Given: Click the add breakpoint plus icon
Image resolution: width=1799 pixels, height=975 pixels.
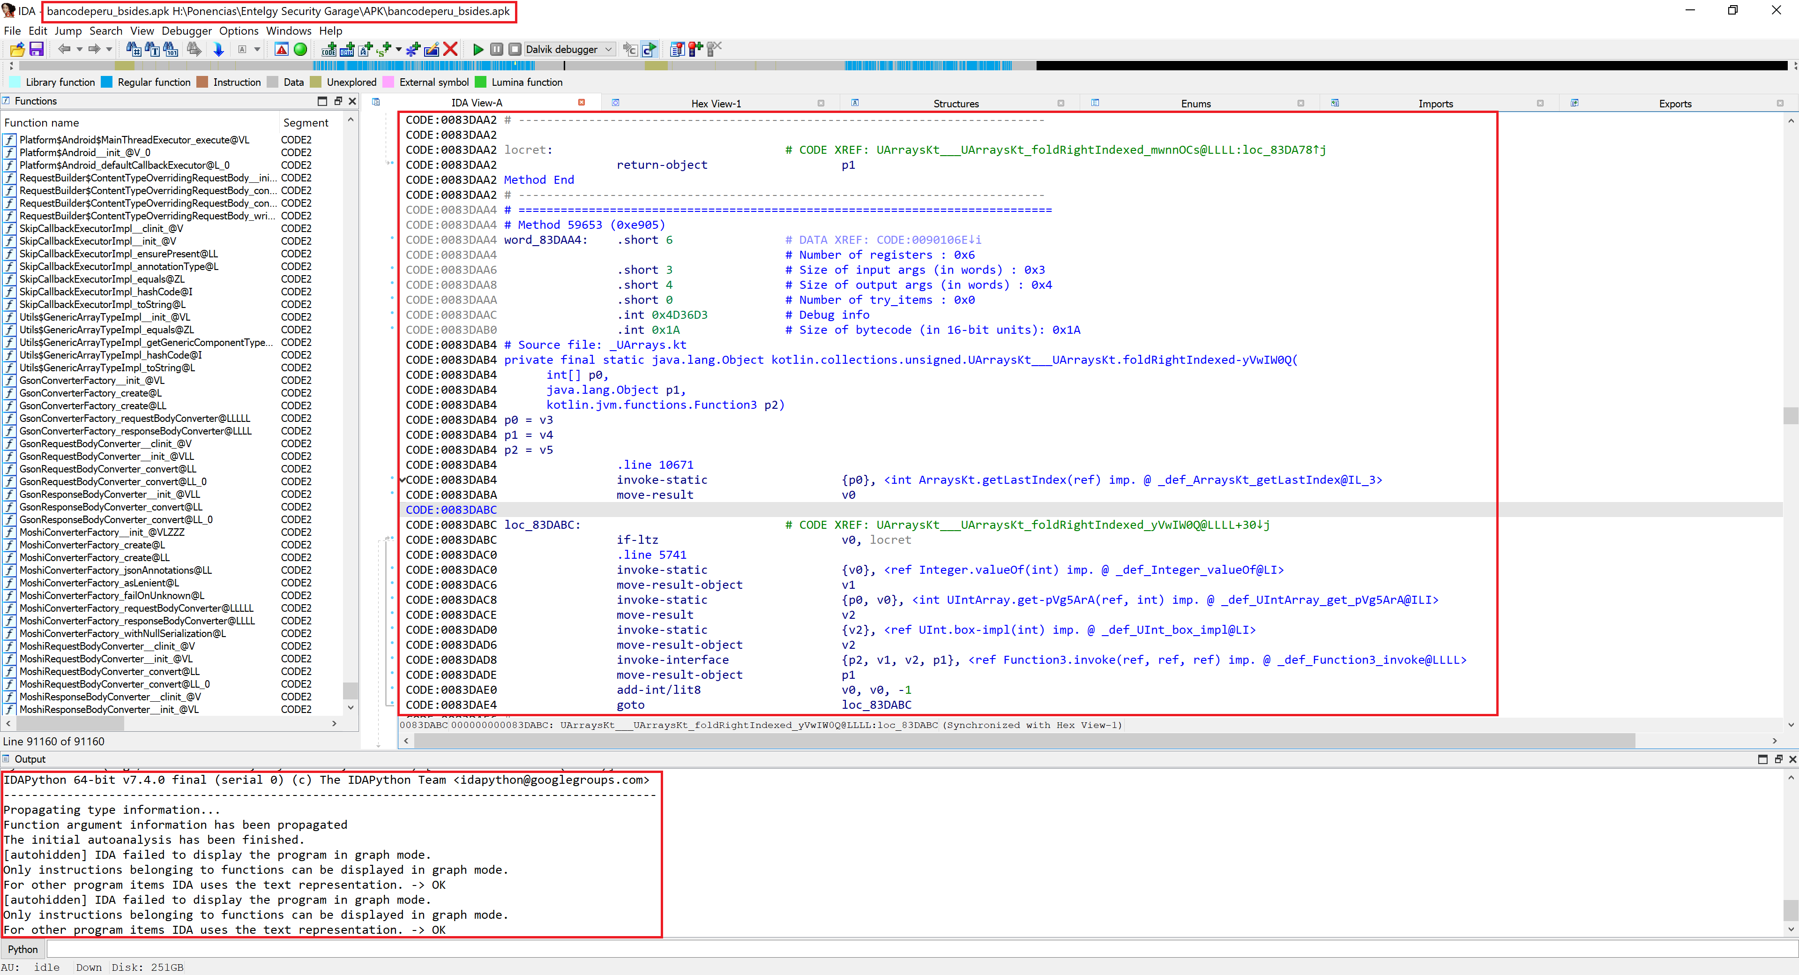Looking at the screenshot, I should pos(695,49).
